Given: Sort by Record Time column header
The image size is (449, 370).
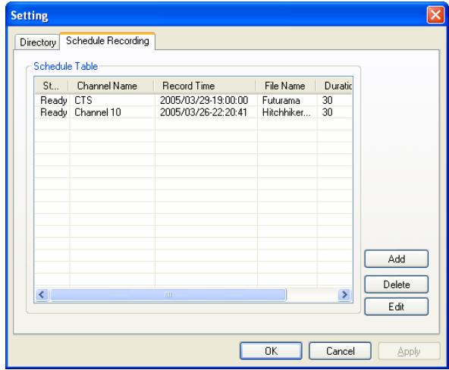Looking at the screenshot, I should 205,86.
